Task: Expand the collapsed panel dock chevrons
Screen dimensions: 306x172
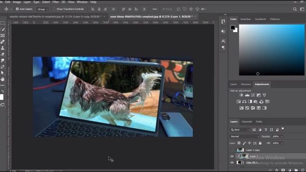Action: click(x=225, y=15)
